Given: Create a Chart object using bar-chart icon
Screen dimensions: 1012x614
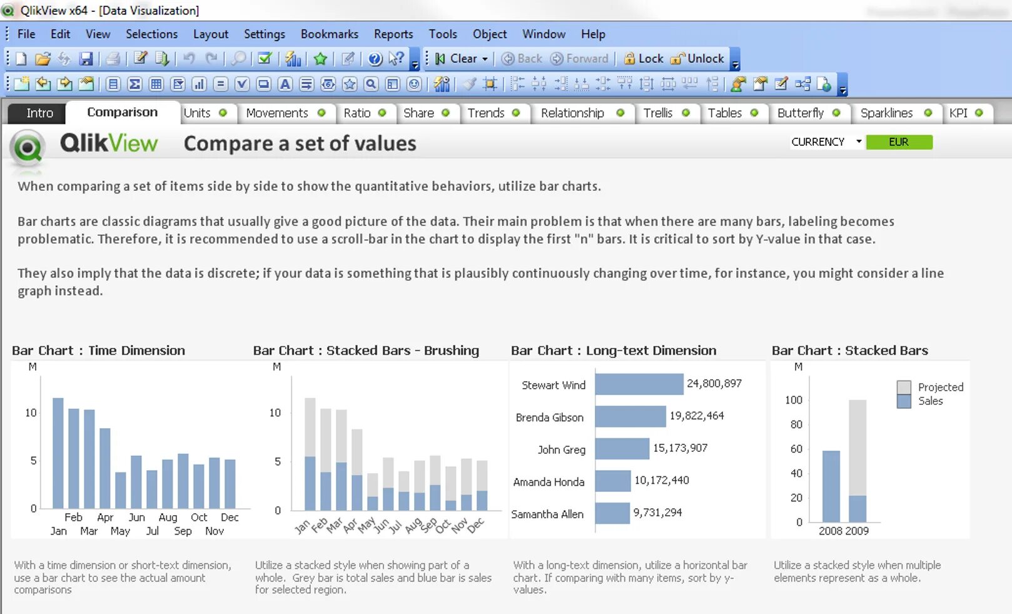Looking at the screenshot, I should 199,84.
